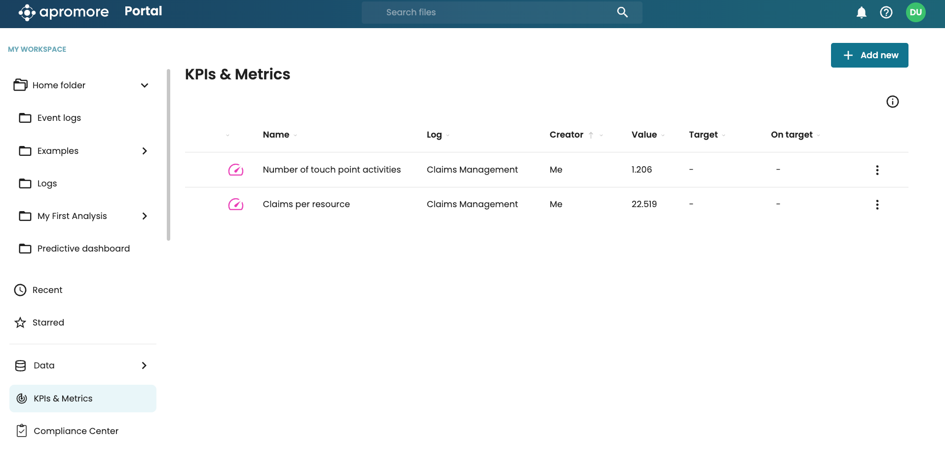This screenshot has height=474, width=945.
Task: Click the info icon above the table
Action: [x=892, y=102]
